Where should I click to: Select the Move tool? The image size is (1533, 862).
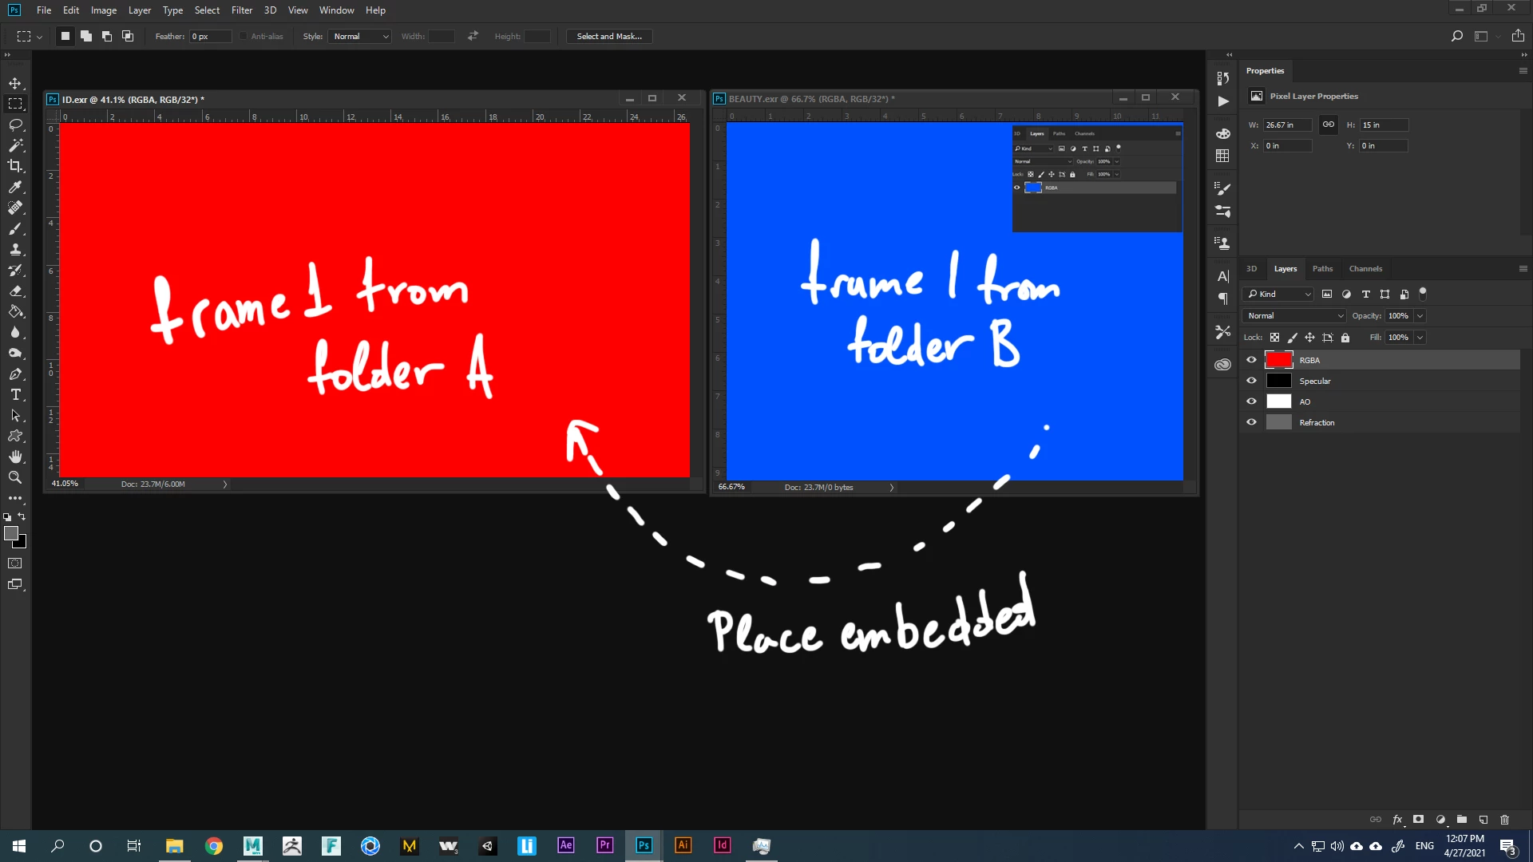tap(15, 83)
